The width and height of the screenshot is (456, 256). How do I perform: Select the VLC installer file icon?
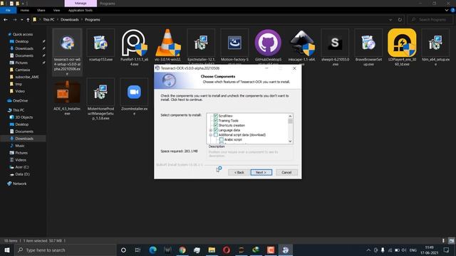point(168,43)
